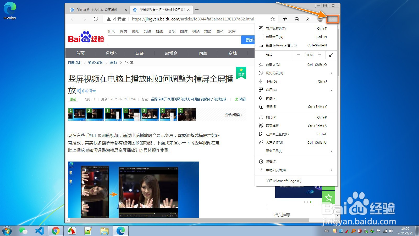
Task: Open WeChat from the taskbar
Action: coord(23,231)
